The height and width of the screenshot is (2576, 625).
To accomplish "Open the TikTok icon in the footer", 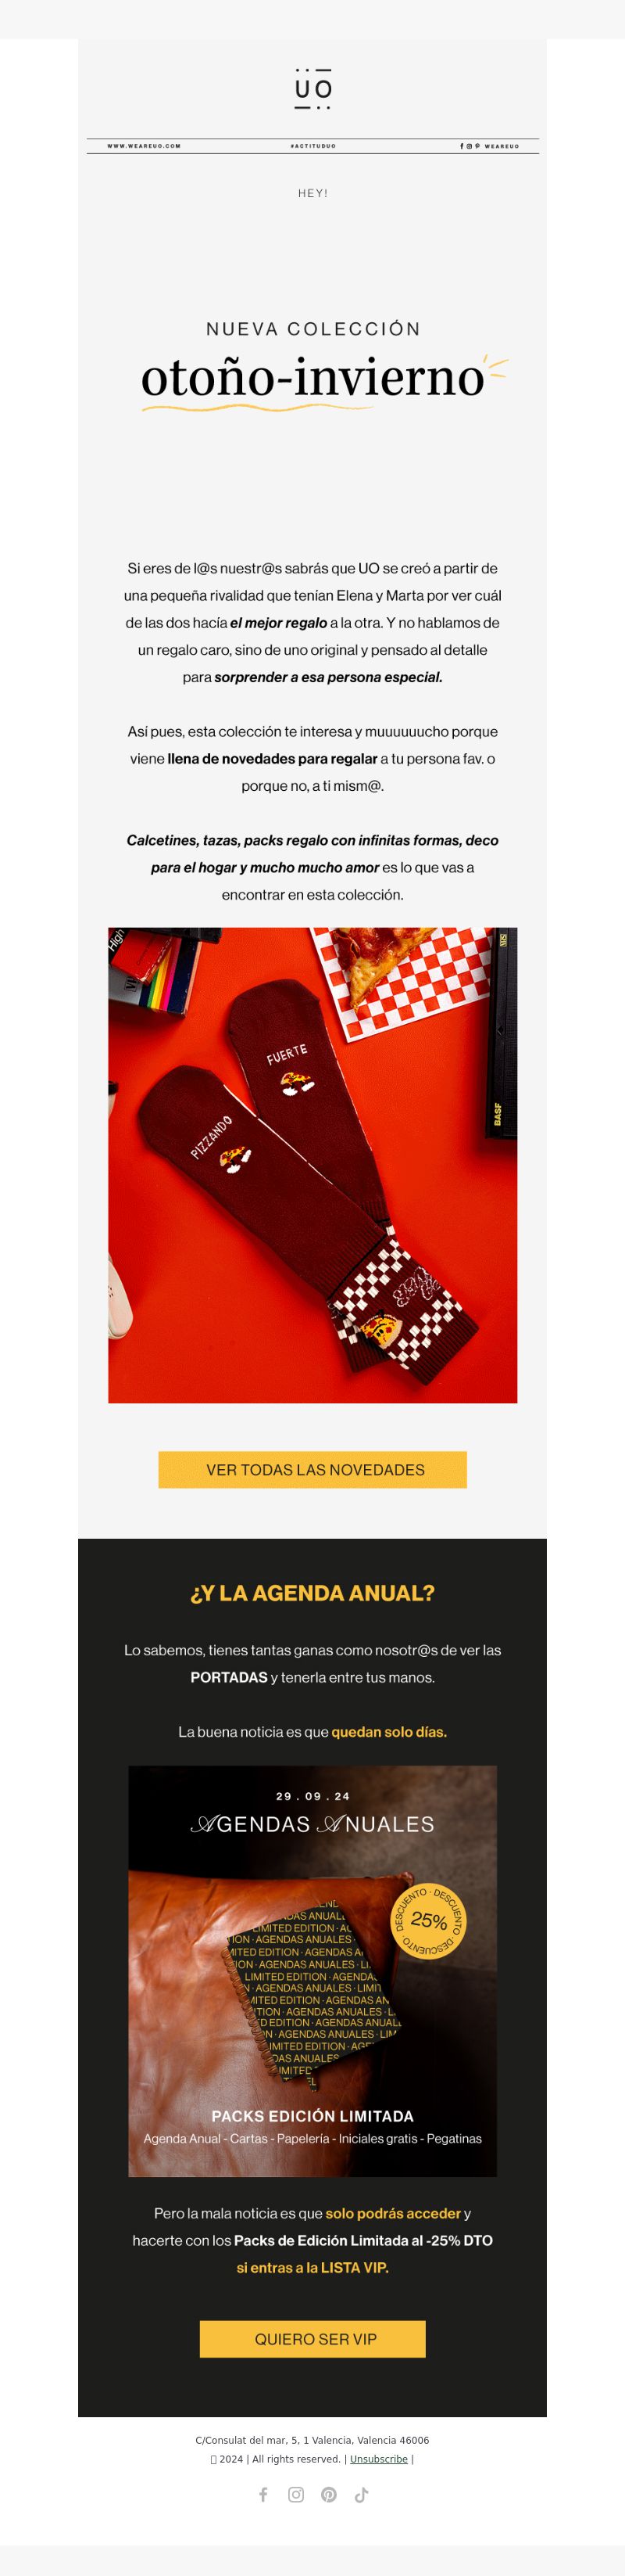I will (362, 2494).
